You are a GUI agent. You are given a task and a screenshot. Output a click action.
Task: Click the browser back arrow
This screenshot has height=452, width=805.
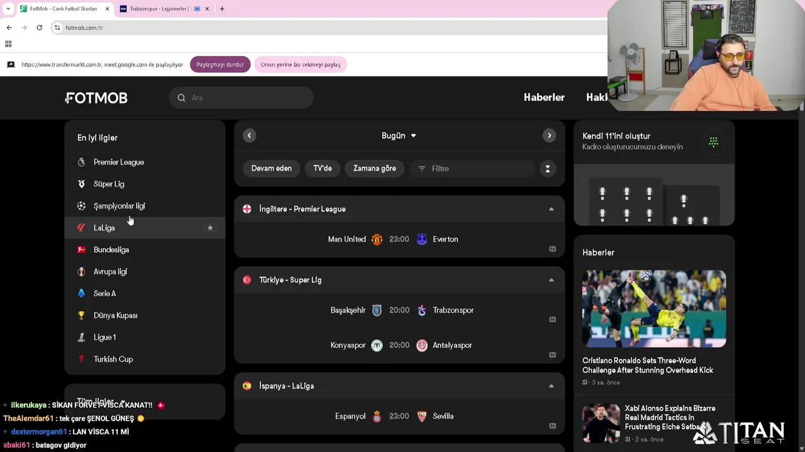[9, 28]
